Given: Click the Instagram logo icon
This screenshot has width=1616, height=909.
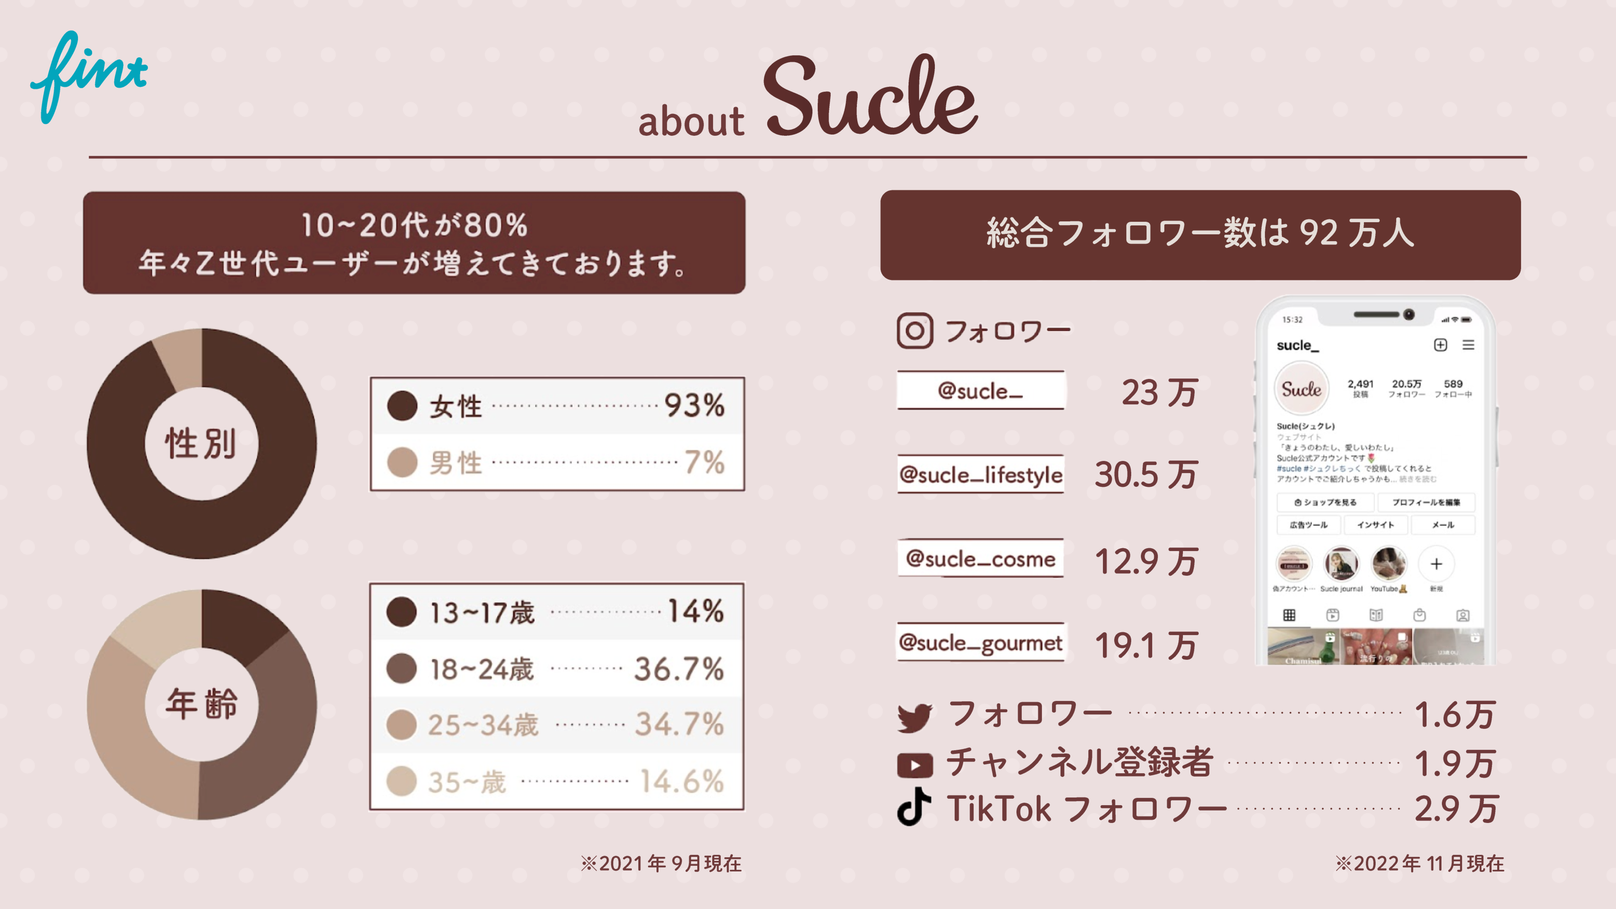Looking at the screenshot, I should click(x=914, y=331).
